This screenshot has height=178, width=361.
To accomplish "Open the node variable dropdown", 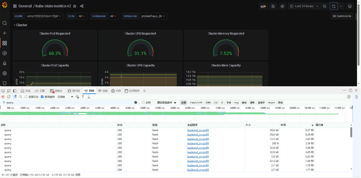I will [x=82, y=16].
